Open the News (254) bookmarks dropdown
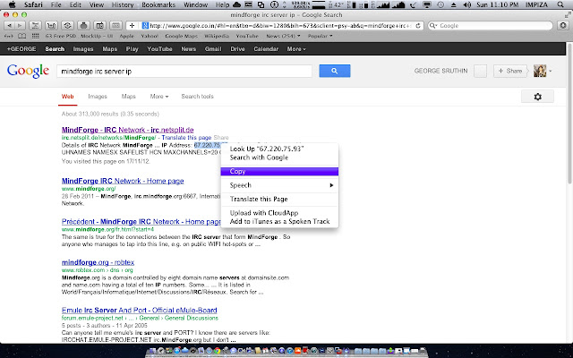 point(283,36)
